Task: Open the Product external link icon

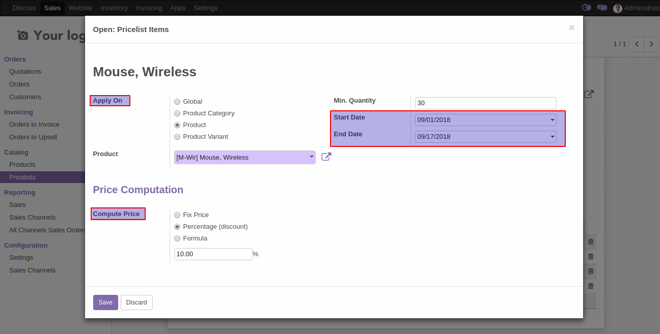Action: click(x=326, y=157)
